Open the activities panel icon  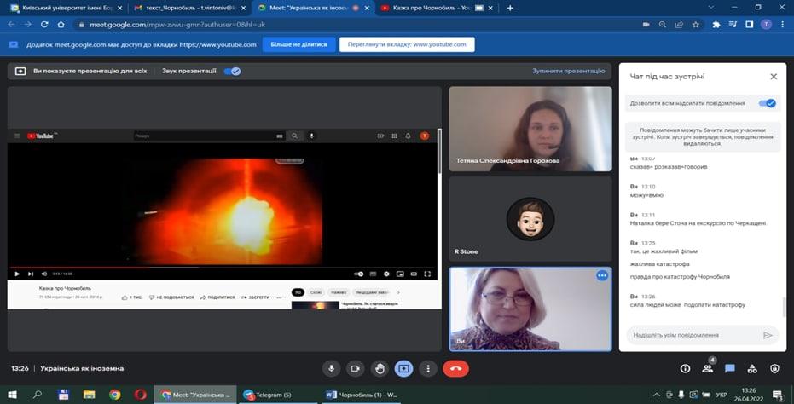coord(752,368)
